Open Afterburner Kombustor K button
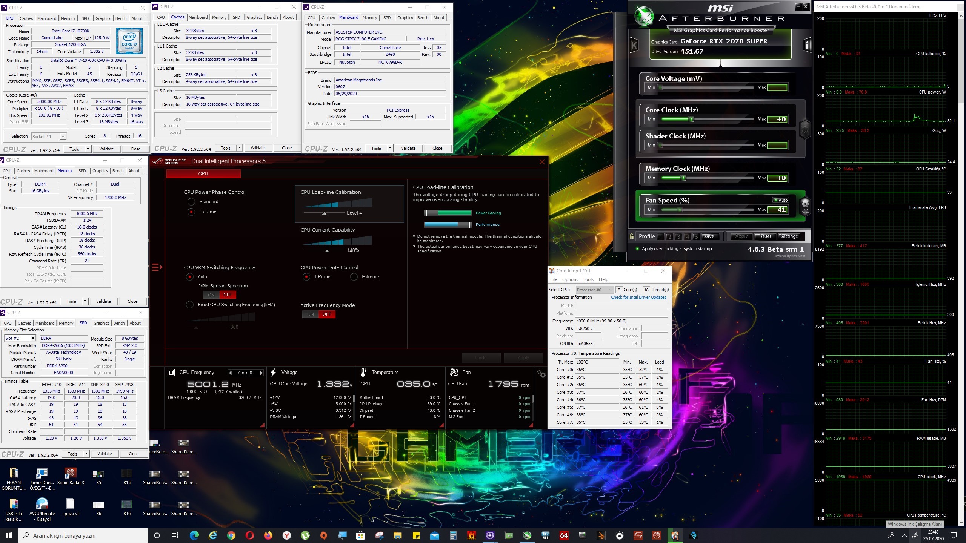Image resolution: width=966 pixels, height=543 pixels. click(634, 46)
